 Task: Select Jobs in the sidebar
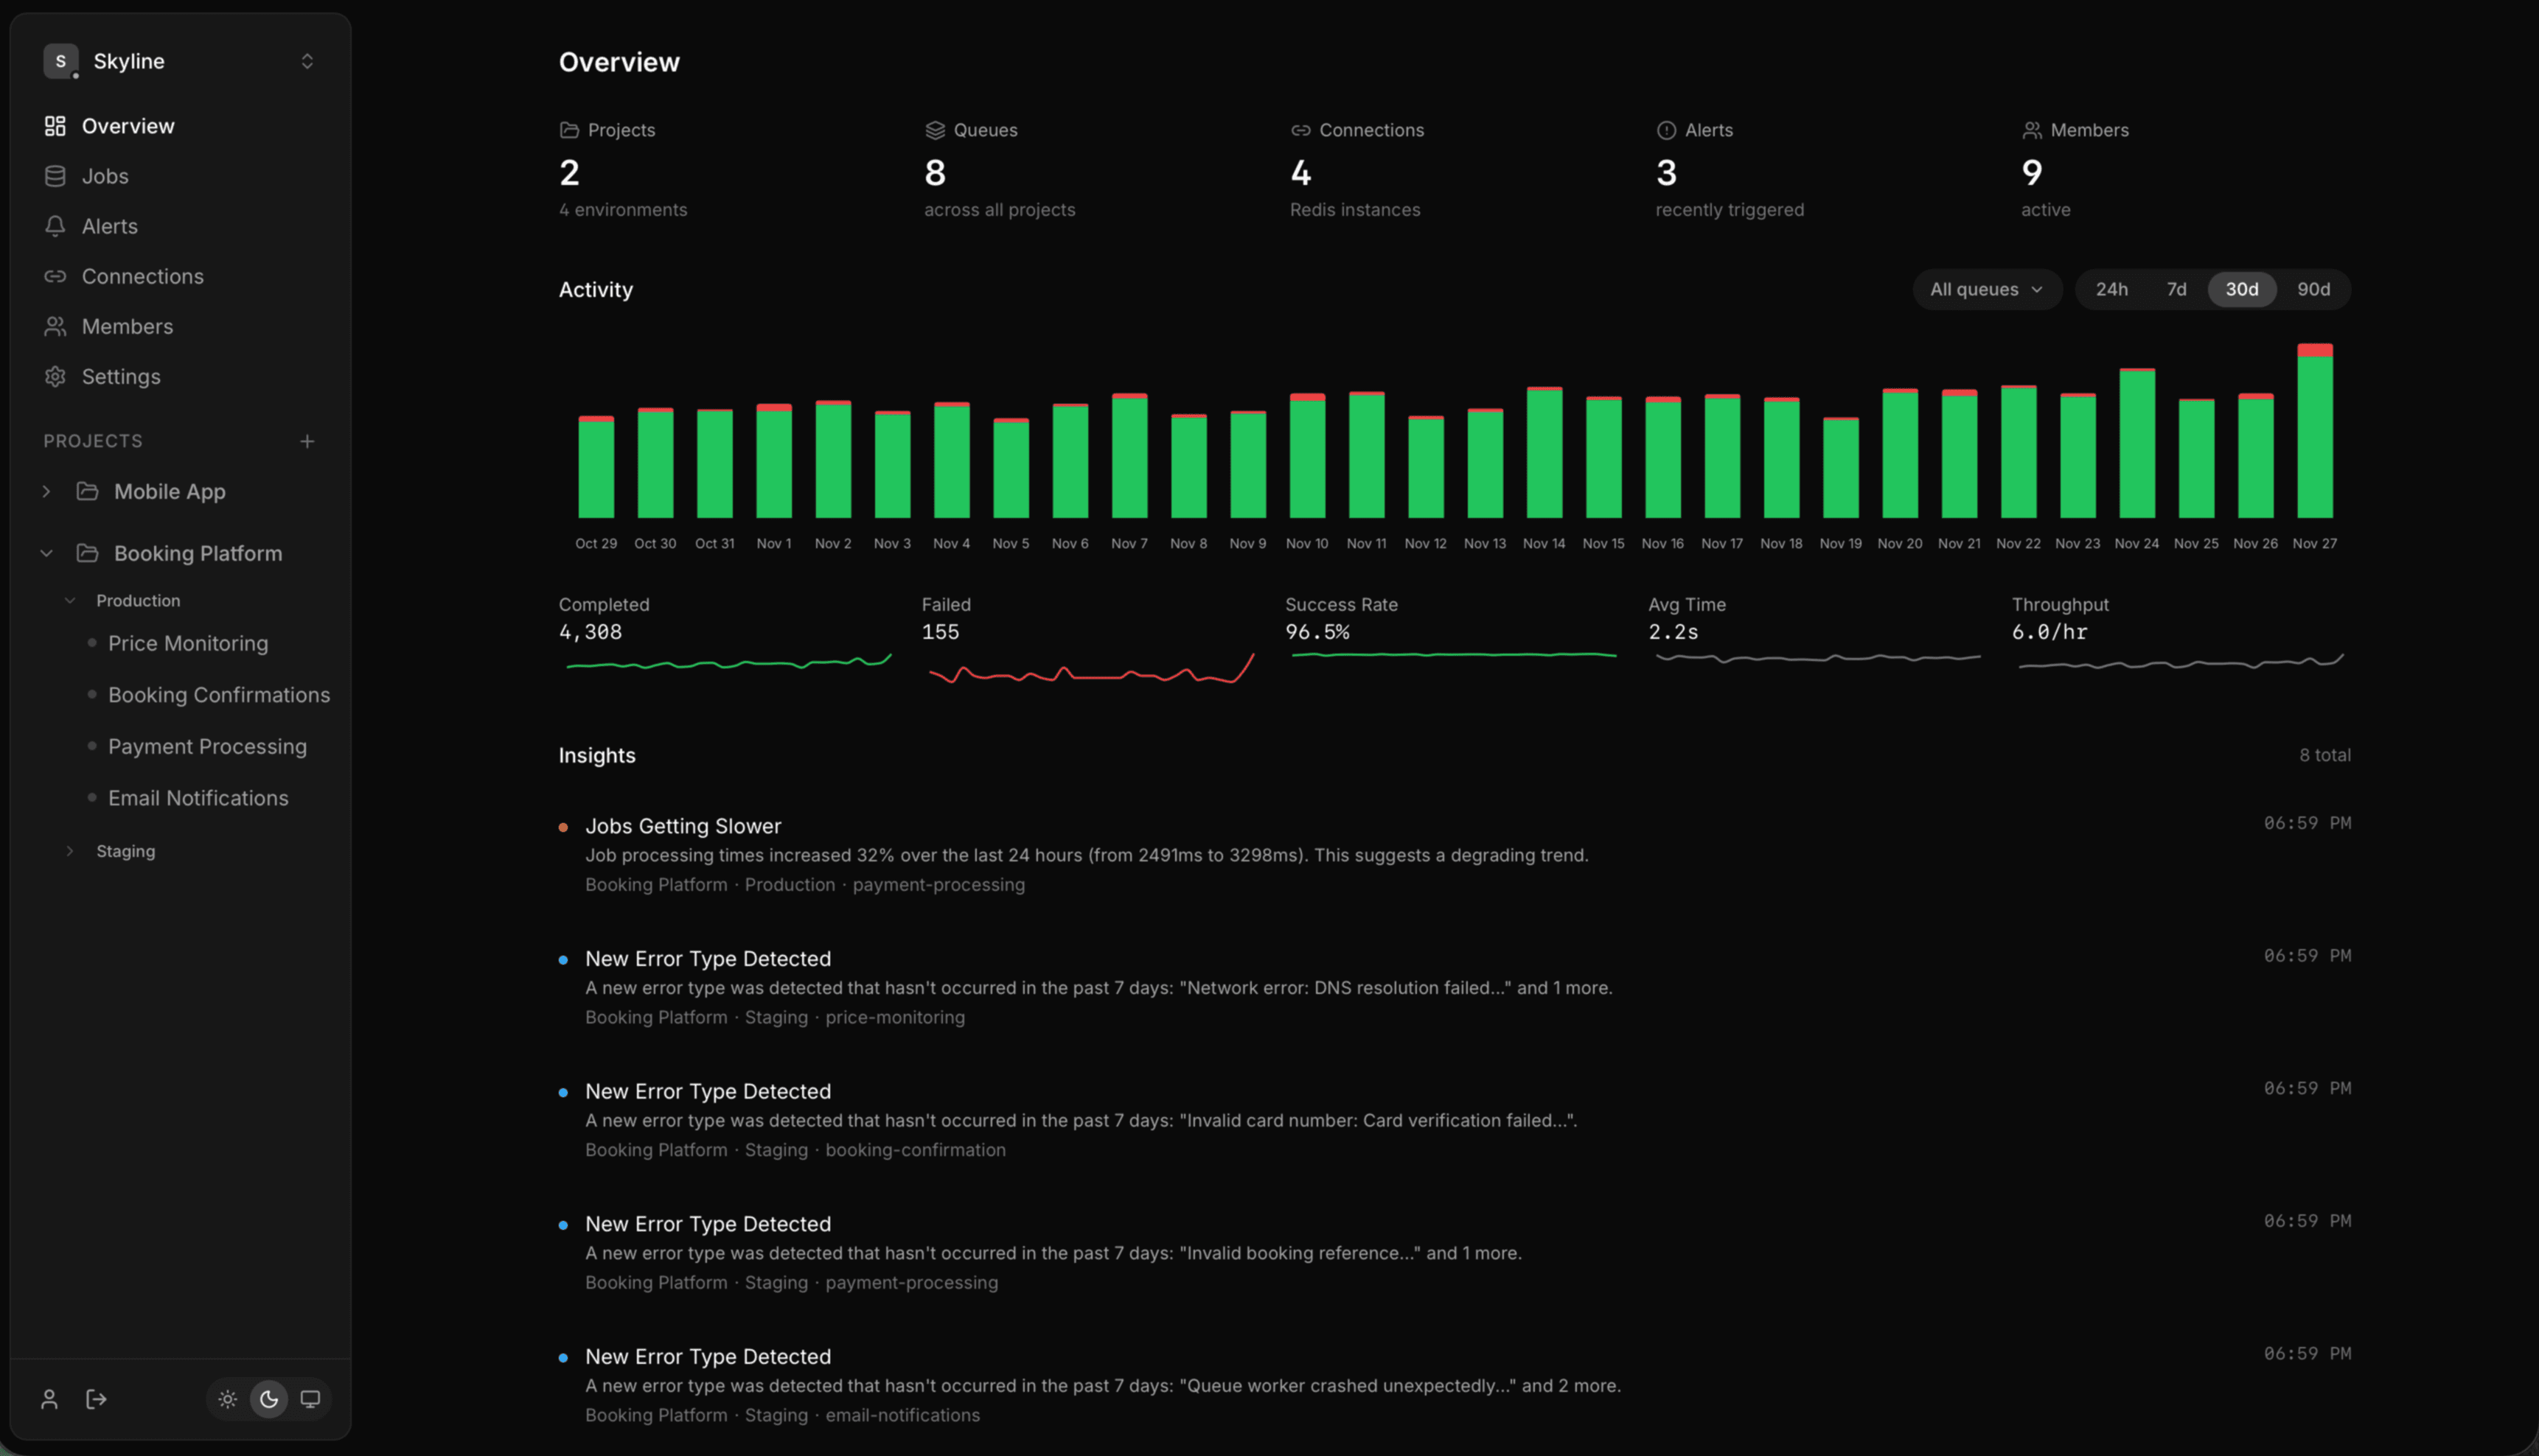105,176
